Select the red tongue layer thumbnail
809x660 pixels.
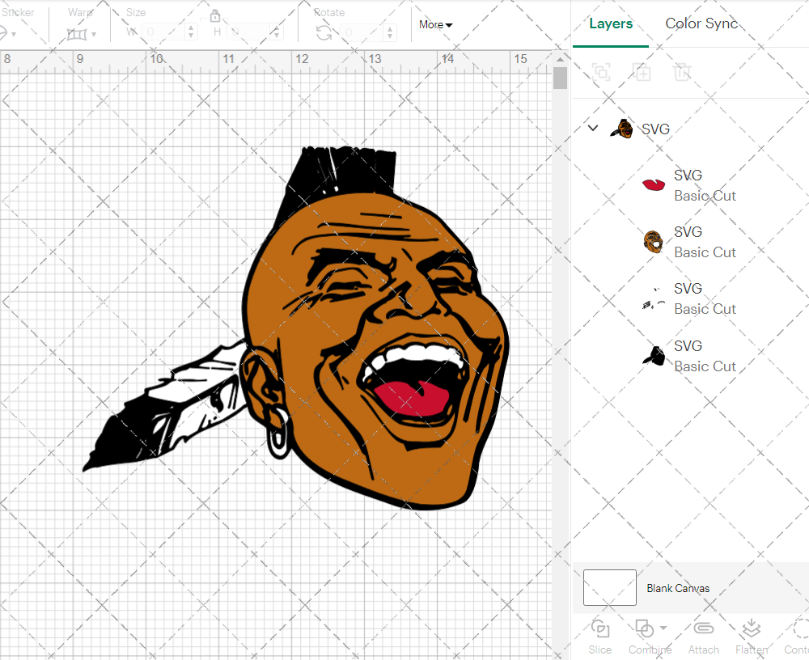point(654,184)
